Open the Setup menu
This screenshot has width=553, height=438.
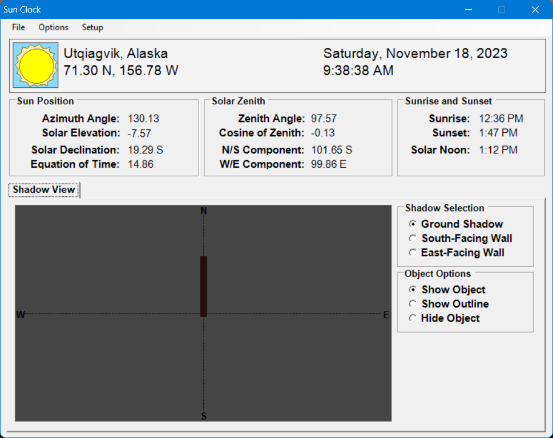pos(92,27)
